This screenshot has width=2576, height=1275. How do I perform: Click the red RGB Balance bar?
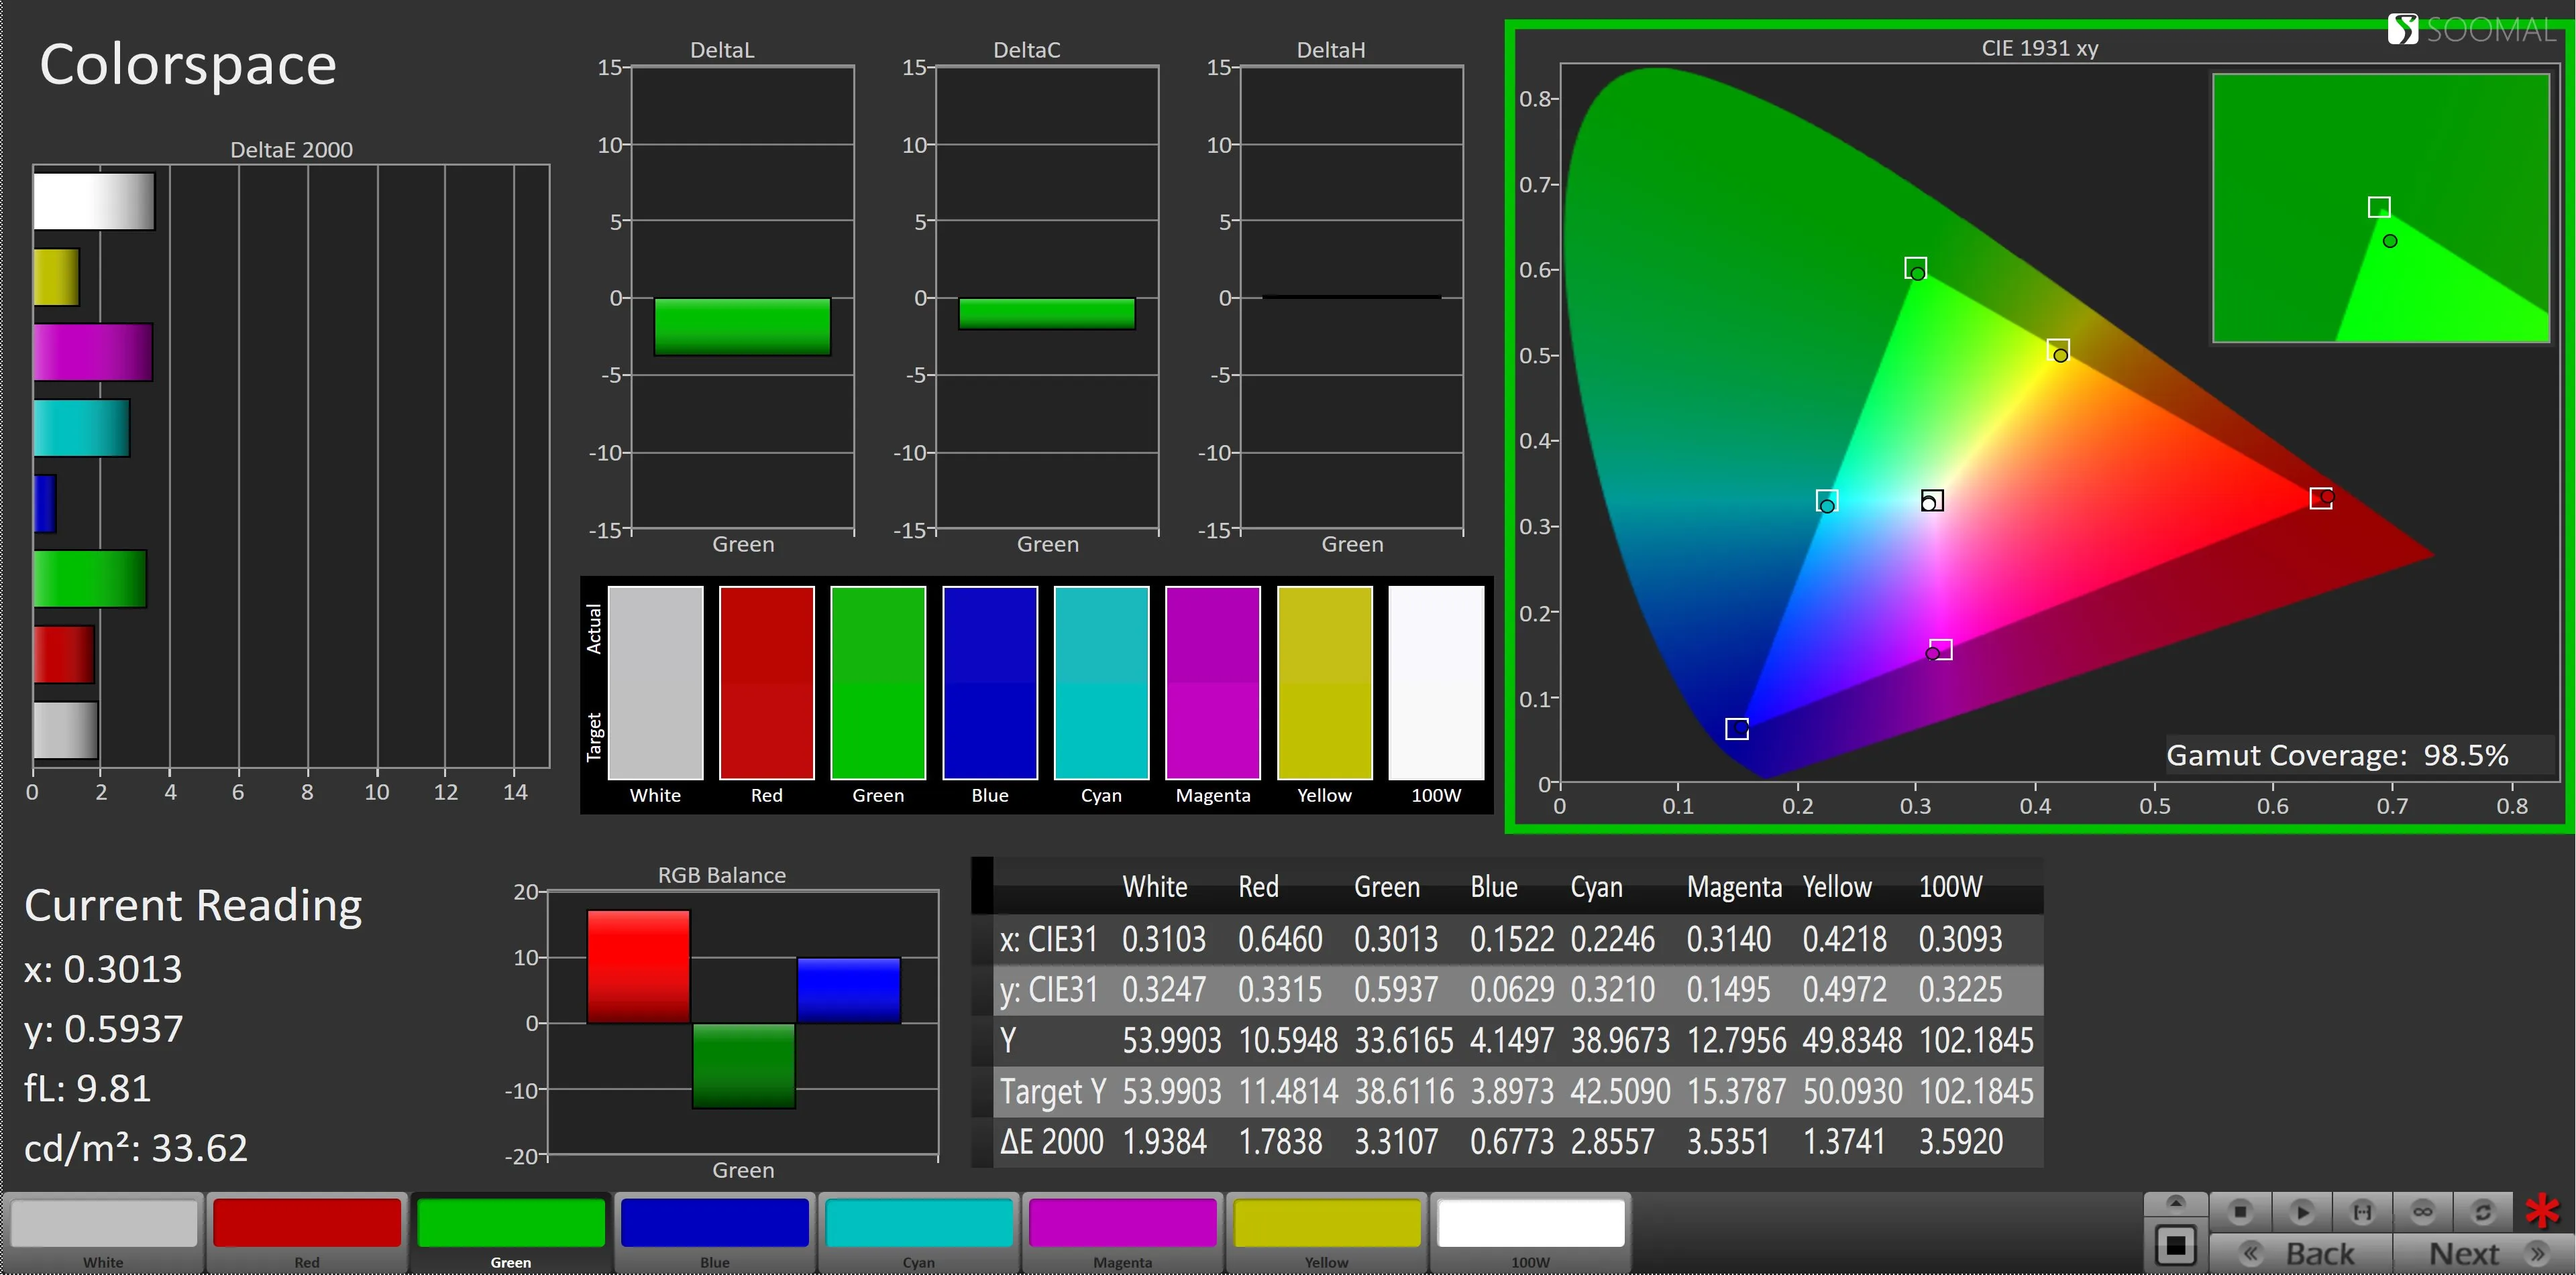(638, 966)
